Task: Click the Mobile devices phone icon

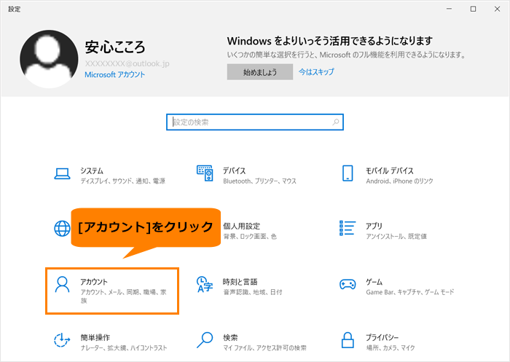Action: click(348, 173)
